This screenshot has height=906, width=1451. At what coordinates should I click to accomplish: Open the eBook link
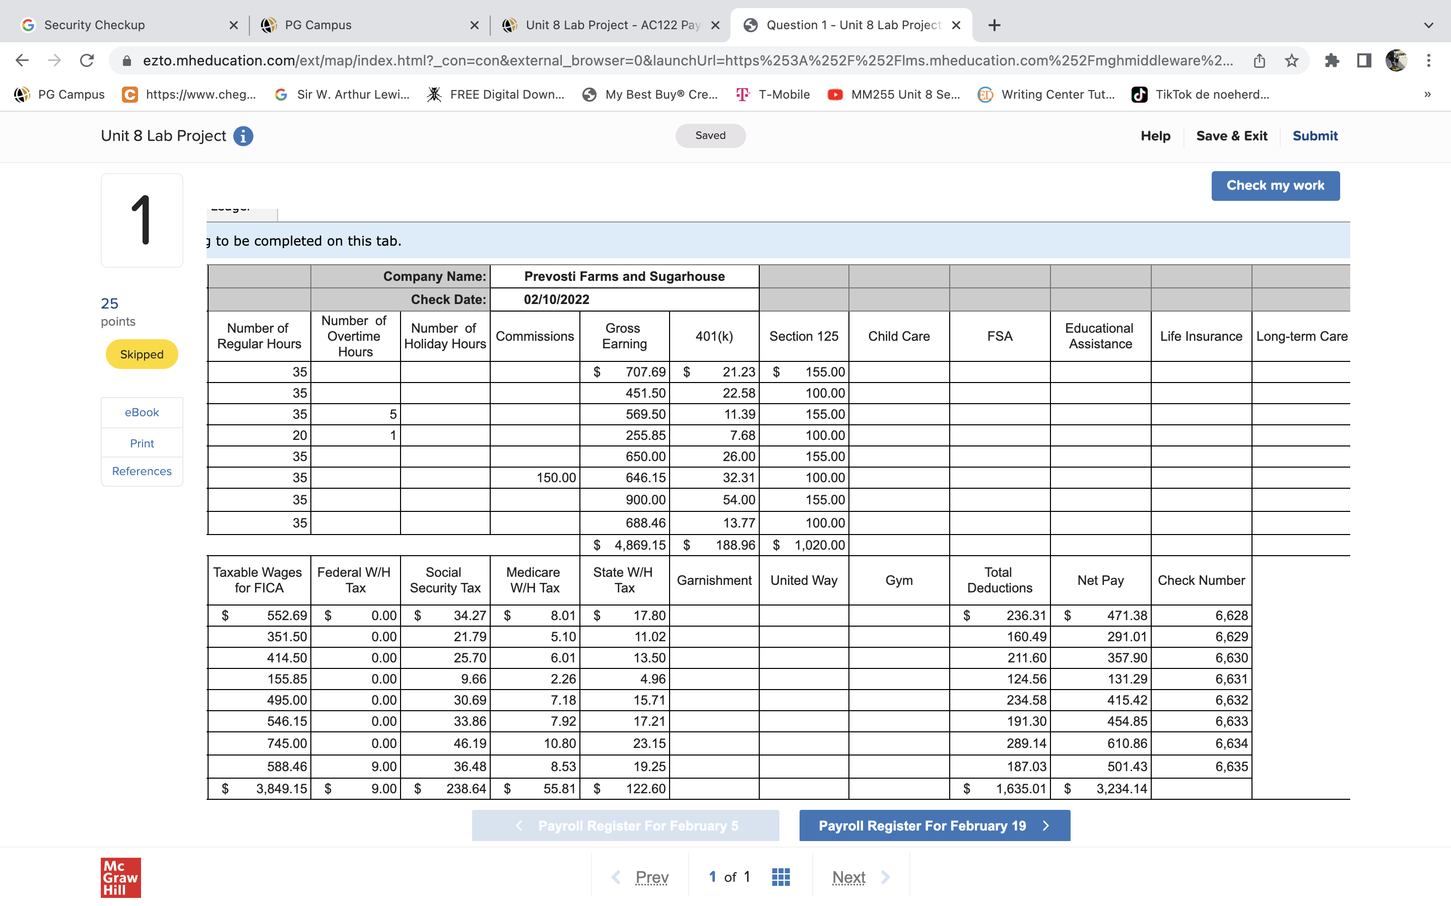[142, 412]
